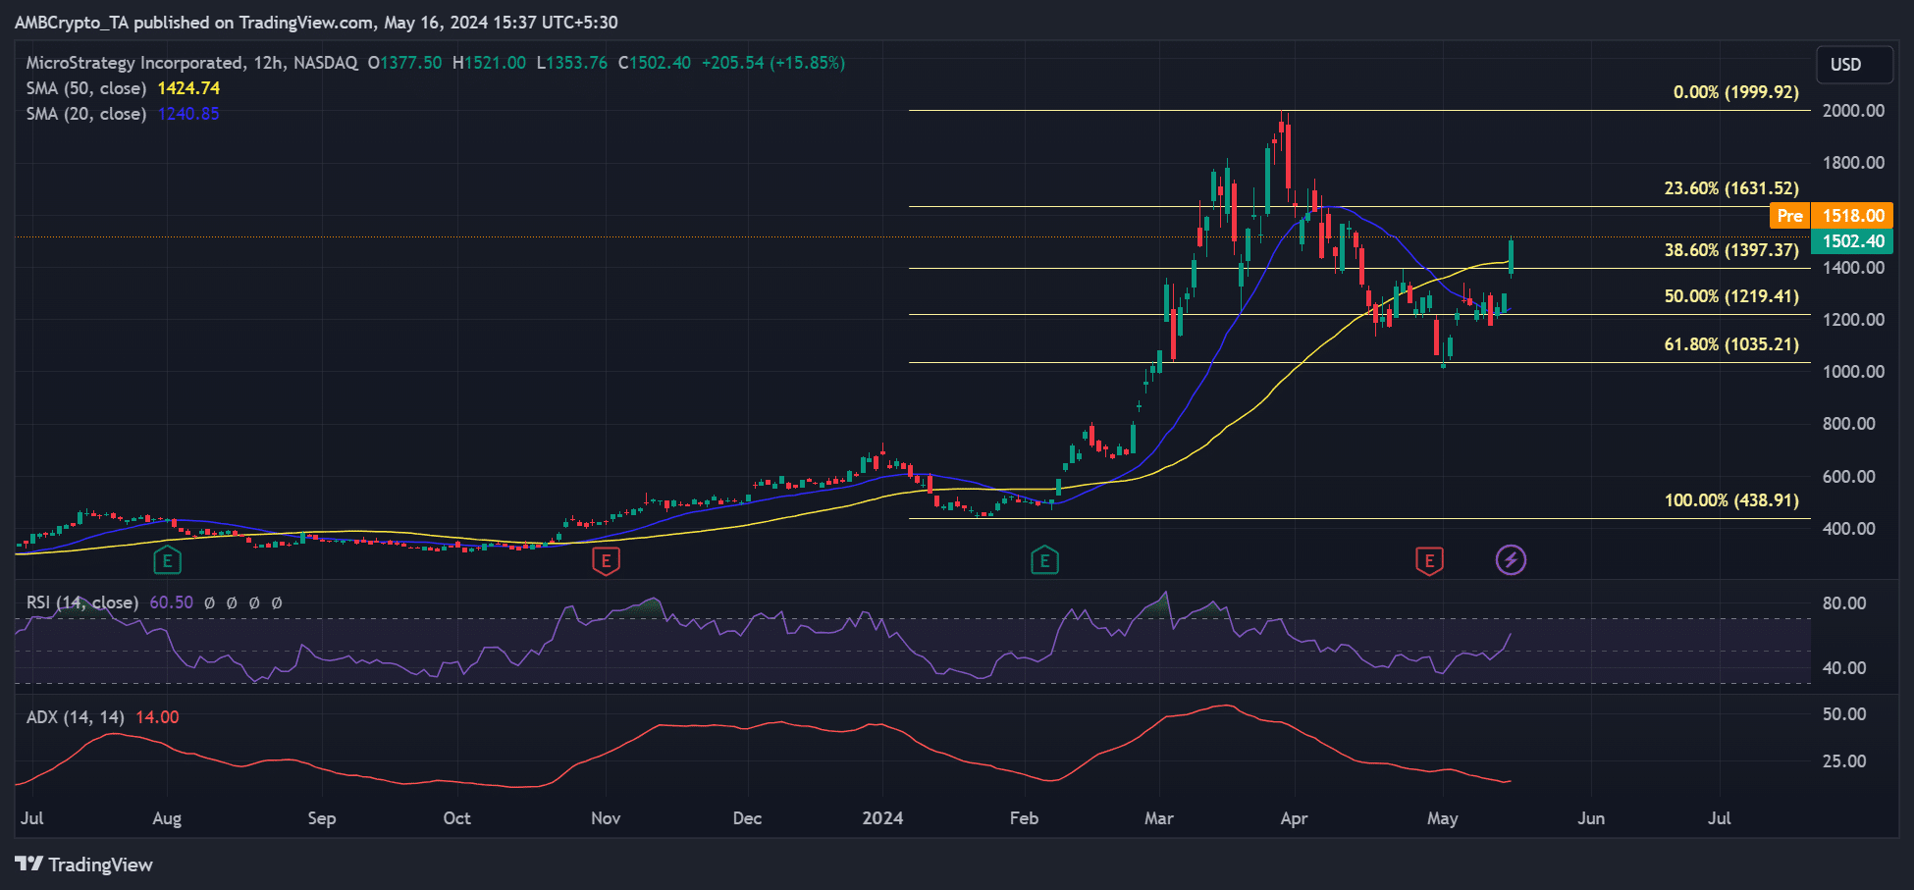Click the purple lightning event icon

pyautogui.click(x=1511, y=560)
